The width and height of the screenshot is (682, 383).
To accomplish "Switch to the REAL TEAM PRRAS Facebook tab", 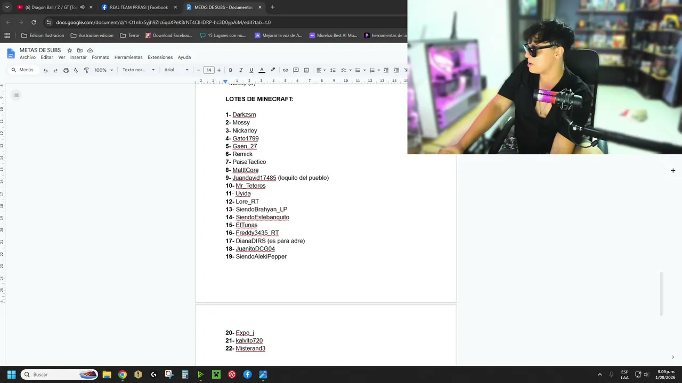I will [139, 7].
